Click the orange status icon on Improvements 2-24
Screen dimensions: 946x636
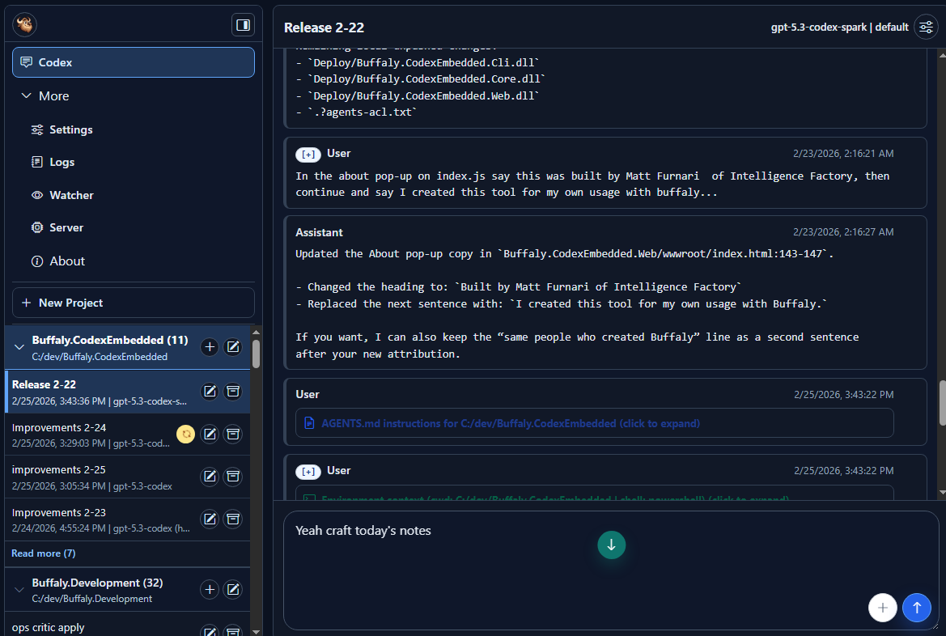click(185, 434)
